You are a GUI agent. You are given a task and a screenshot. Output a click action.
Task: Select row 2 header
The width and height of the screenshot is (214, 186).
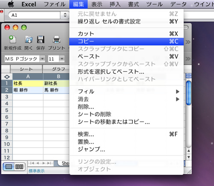[x=7, y=90]
